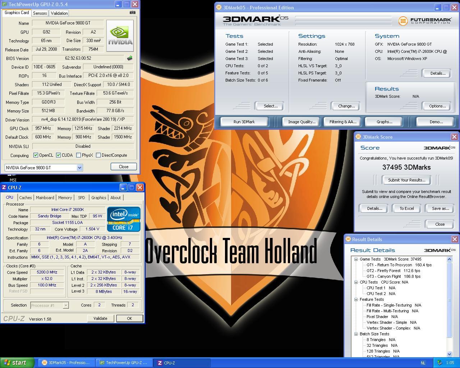Select GT2 - Firefly Forest row

[393, 271]
